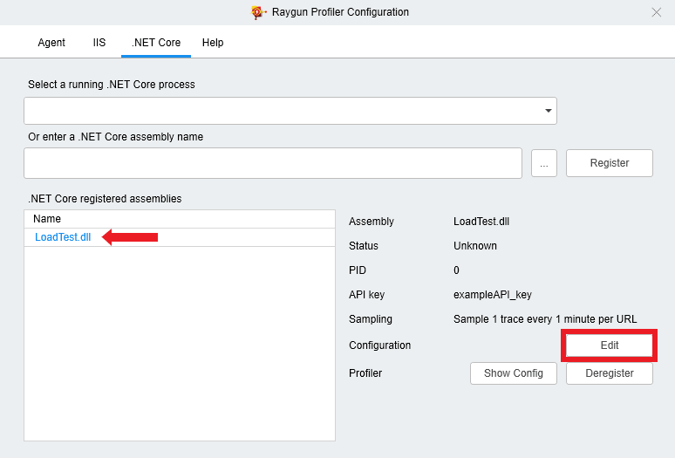675x458 pixels.
Task: Select the .NET Core tab
Action: (x=156, y=42)
